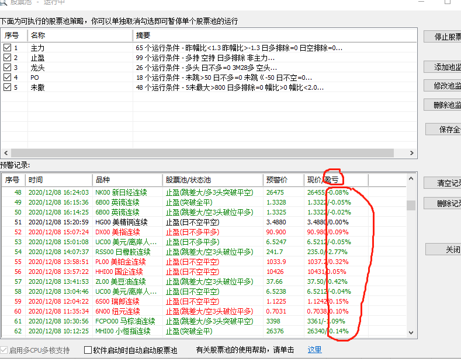Click the 保存全部 button
Viewport: 461px width, 359px height.
442,129
